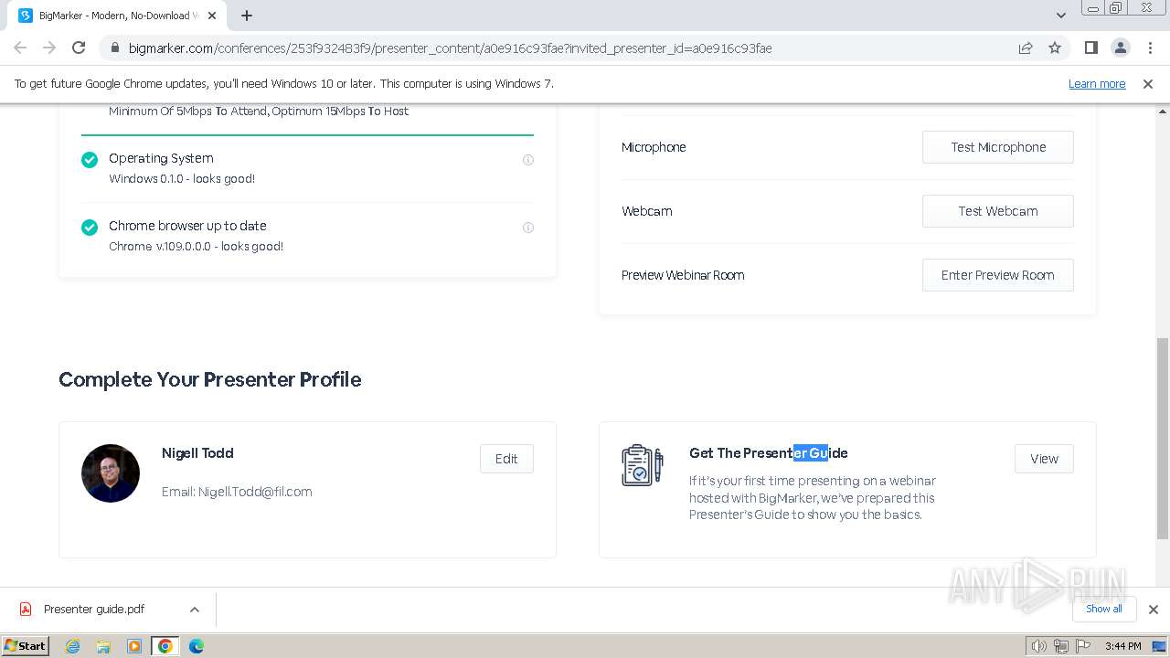This screenshot has height=658, width=1170.
Task: Click Operating System info icon
Action: click(527, 160)
